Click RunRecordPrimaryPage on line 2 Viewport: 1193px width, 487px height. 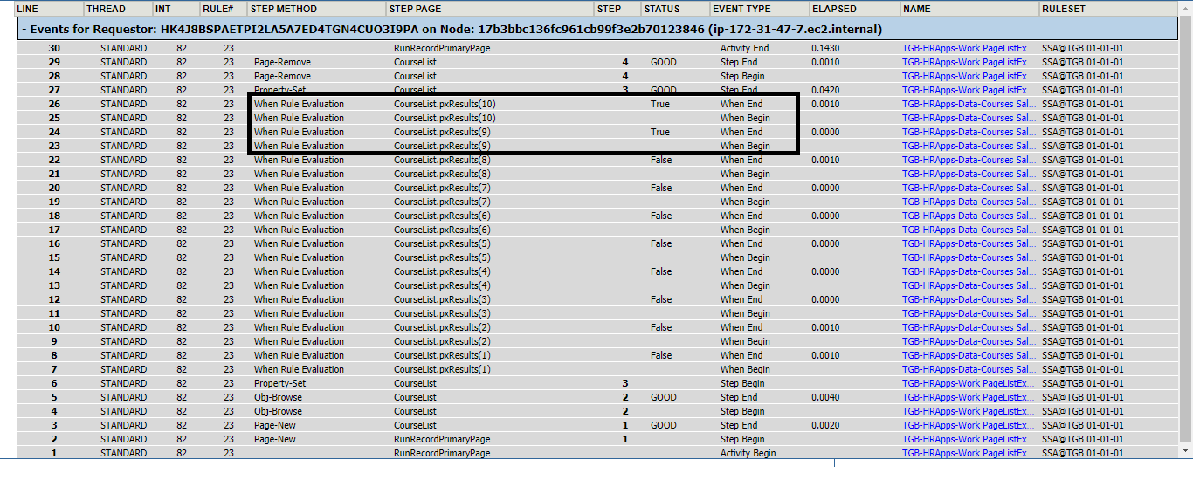[442, 439]
